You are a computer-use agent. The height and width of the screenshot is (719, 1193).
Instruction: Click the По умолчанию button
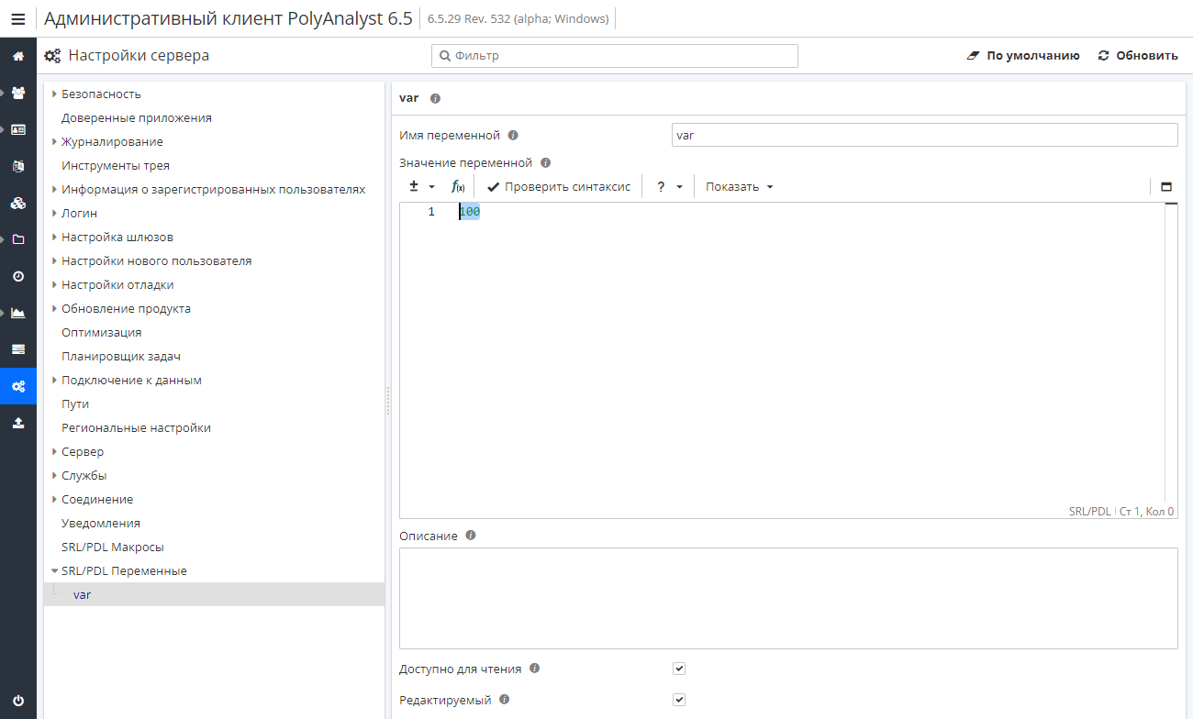pyautogui.click(x=1023, y=55)
